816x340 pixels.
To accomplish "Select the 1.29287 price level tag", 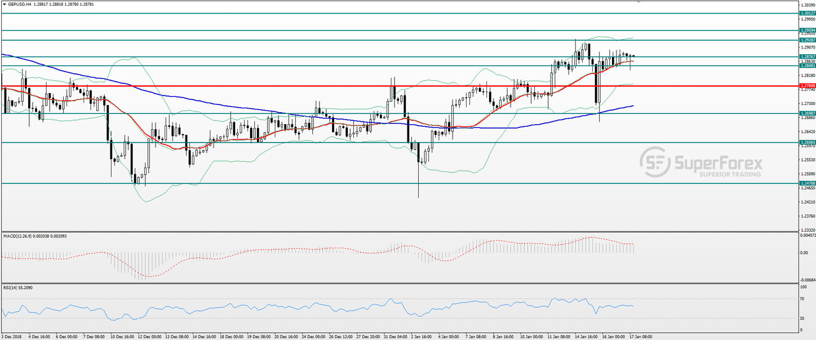I will [x=807, y=40].
